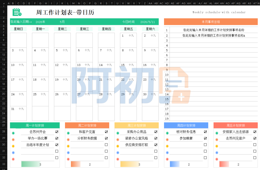Toggle the 参加晚宴 checkbox
The image size is (260, 170).
click(x=205, y=138)
